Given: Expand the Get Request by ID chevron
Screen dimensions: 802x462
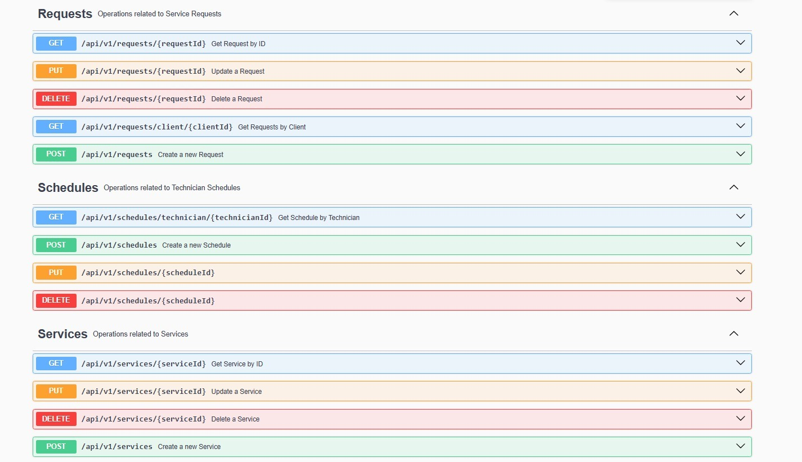Looking at the screenshot, I should pos(741,43).
